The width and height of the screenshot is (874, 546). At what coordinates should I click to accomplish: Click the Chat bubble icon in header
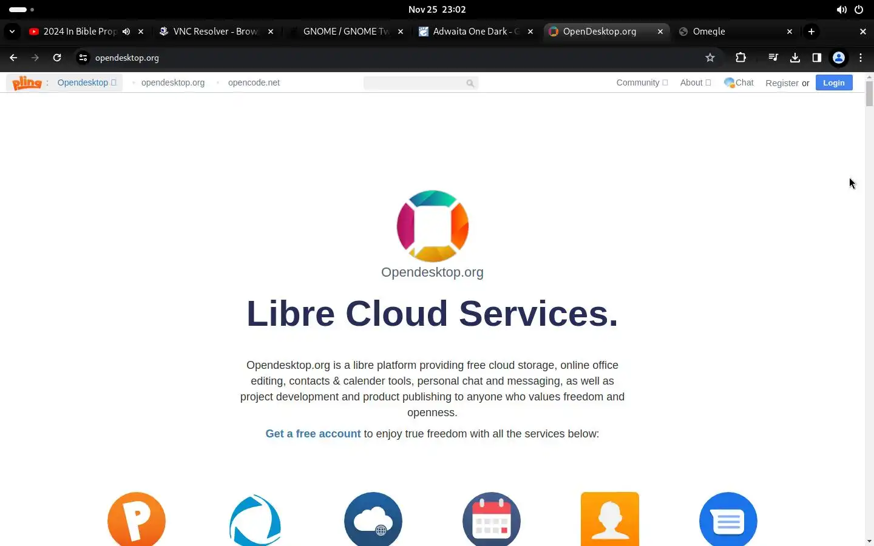730,83
